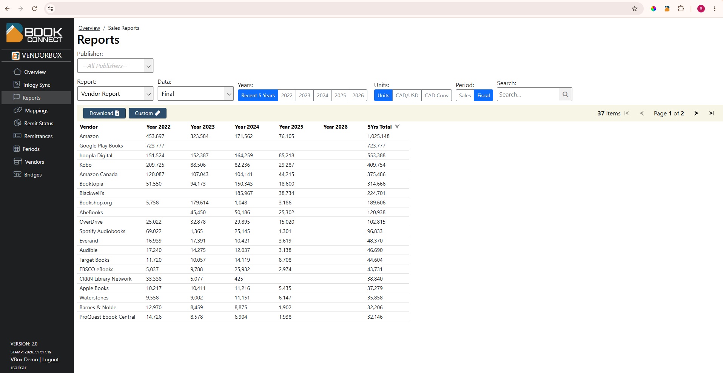This screenshot has height=373, width=723.
Task: Click the multicolored extension icon in toolbar
Action: (x=654, y=9)
